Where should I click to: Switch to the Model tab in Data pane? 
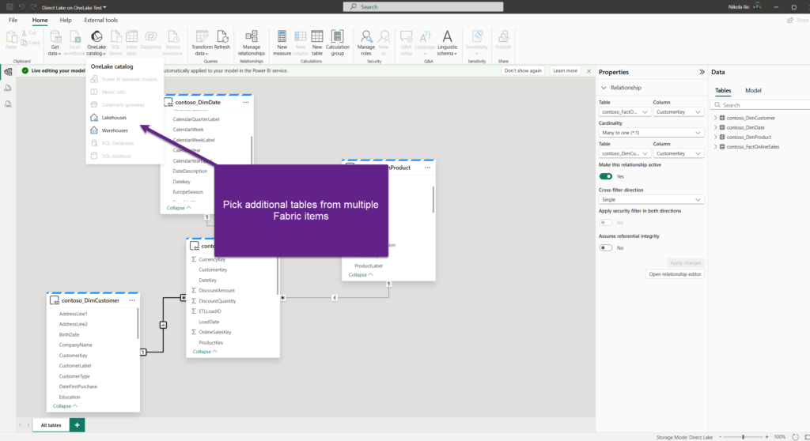click(x=753, y=90)
